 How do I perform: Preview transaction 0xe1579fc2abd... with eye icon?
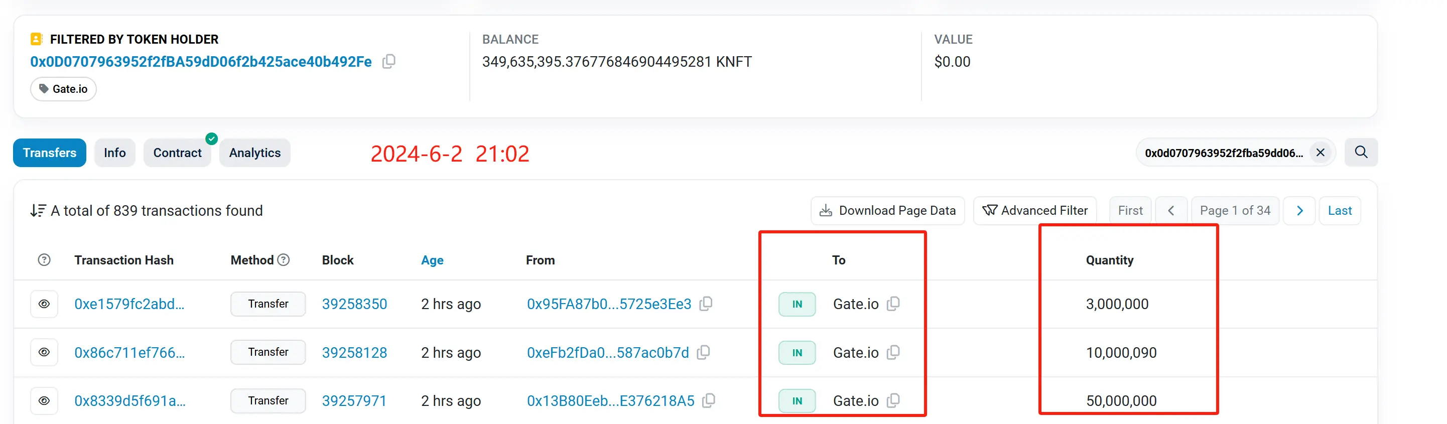[x=44, y=304]
